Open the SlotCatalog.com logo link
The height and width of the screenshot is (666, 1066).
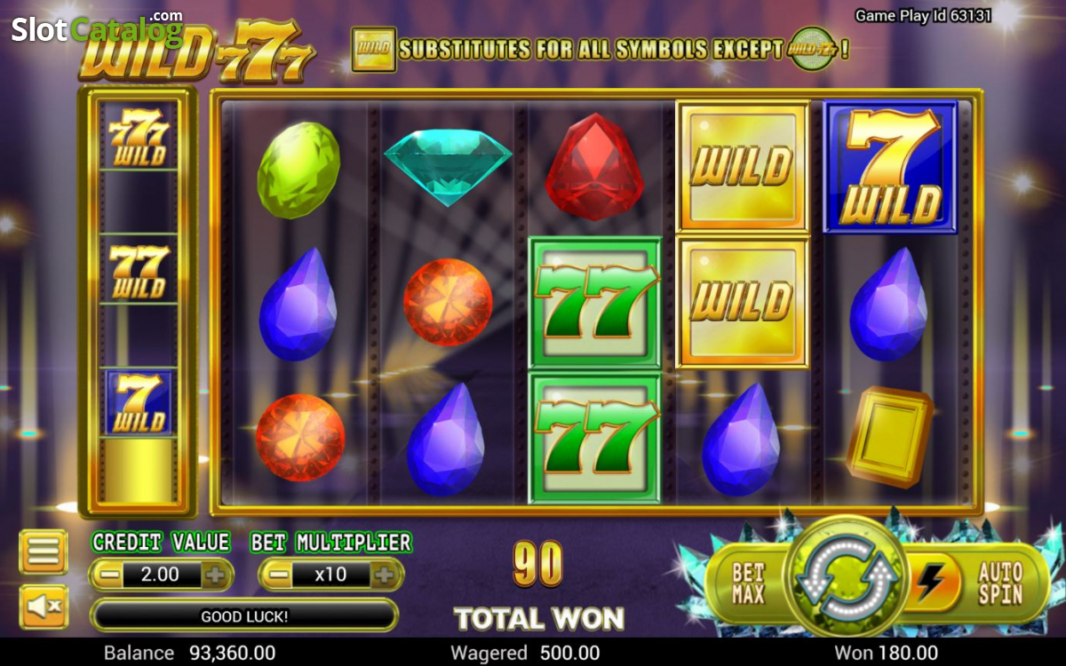coord(96,29)
